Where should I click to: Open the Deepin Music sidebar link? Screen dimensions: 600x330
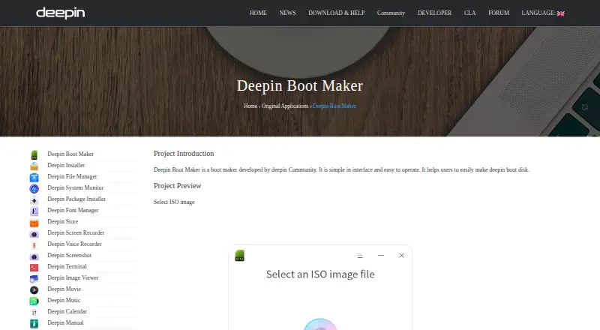[x=64, y=300]
